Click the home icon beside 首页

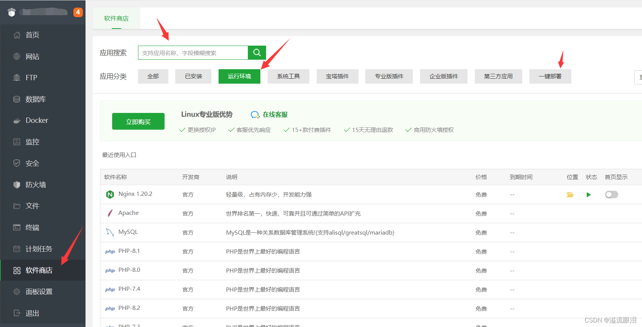tap(17, 35)
